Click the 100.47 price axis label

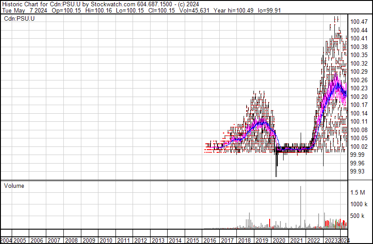(359, 22)
